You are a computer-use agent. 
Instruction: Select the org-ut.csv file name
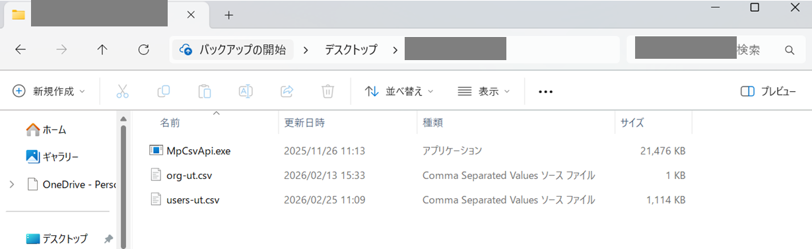(189, 175)
